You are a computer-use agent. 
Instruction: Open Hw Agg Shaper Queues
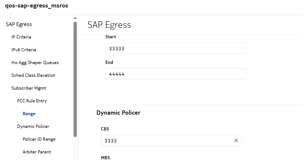[x=35, y=63]
